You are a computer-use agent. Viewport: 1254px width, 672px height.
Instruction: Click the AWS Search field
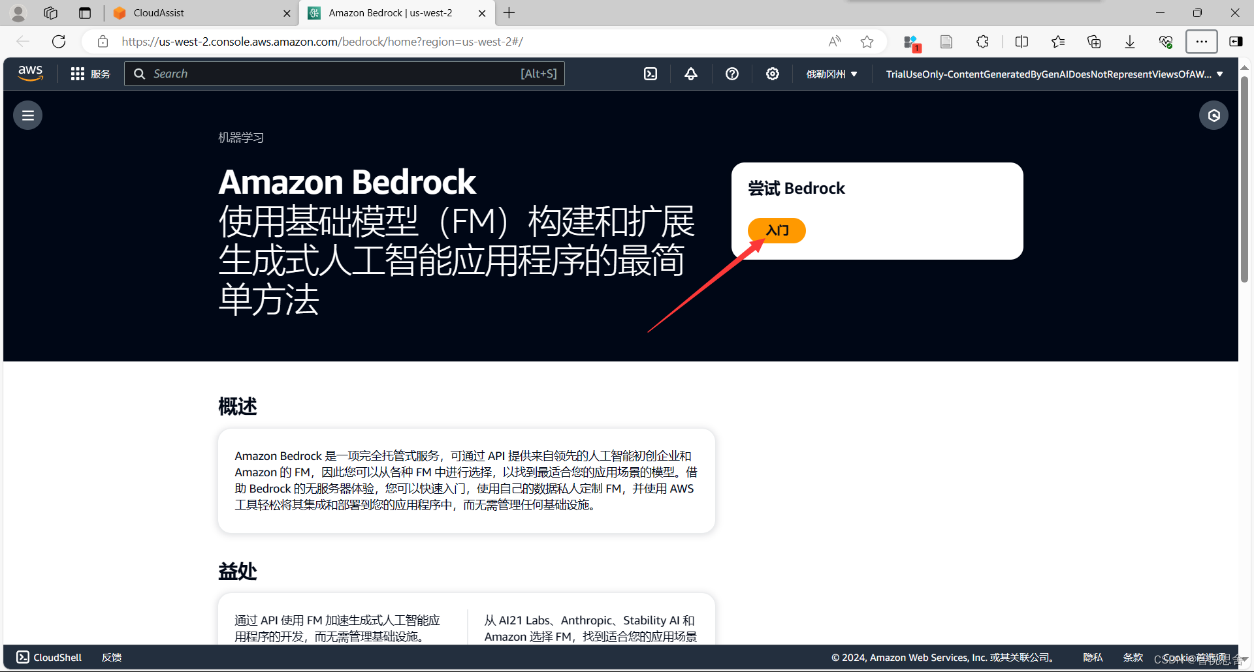click(x=344, y=74)
